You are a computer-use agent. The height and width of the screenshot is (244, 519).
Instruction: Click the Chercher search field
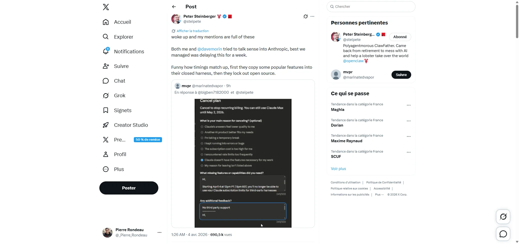click(x=370, y=7)
